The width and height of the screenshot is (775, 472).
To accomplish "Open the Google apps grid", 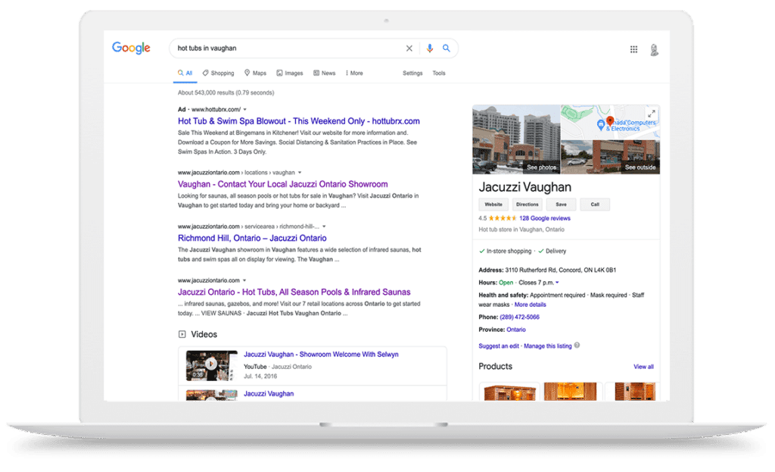I will pos(633,49).
